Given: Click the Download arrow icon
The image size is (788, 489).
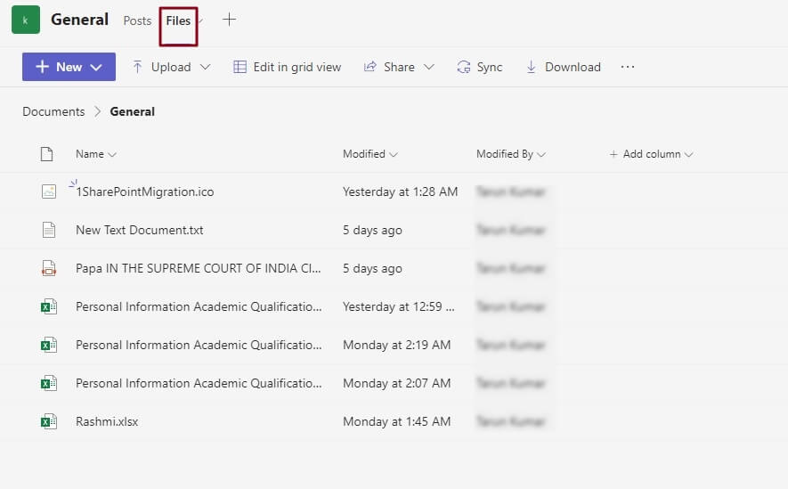Looking at the screenshot, I should click(x=531, y=67).
